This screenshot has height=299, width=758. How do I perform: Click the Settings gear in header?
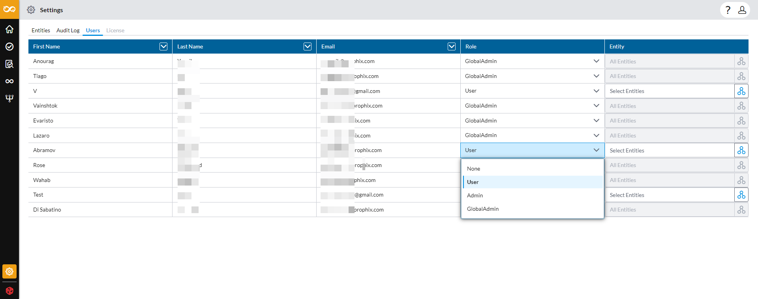tap(31, 10)
